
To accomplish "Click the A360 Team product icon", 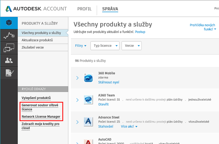I will pos(88,100).
